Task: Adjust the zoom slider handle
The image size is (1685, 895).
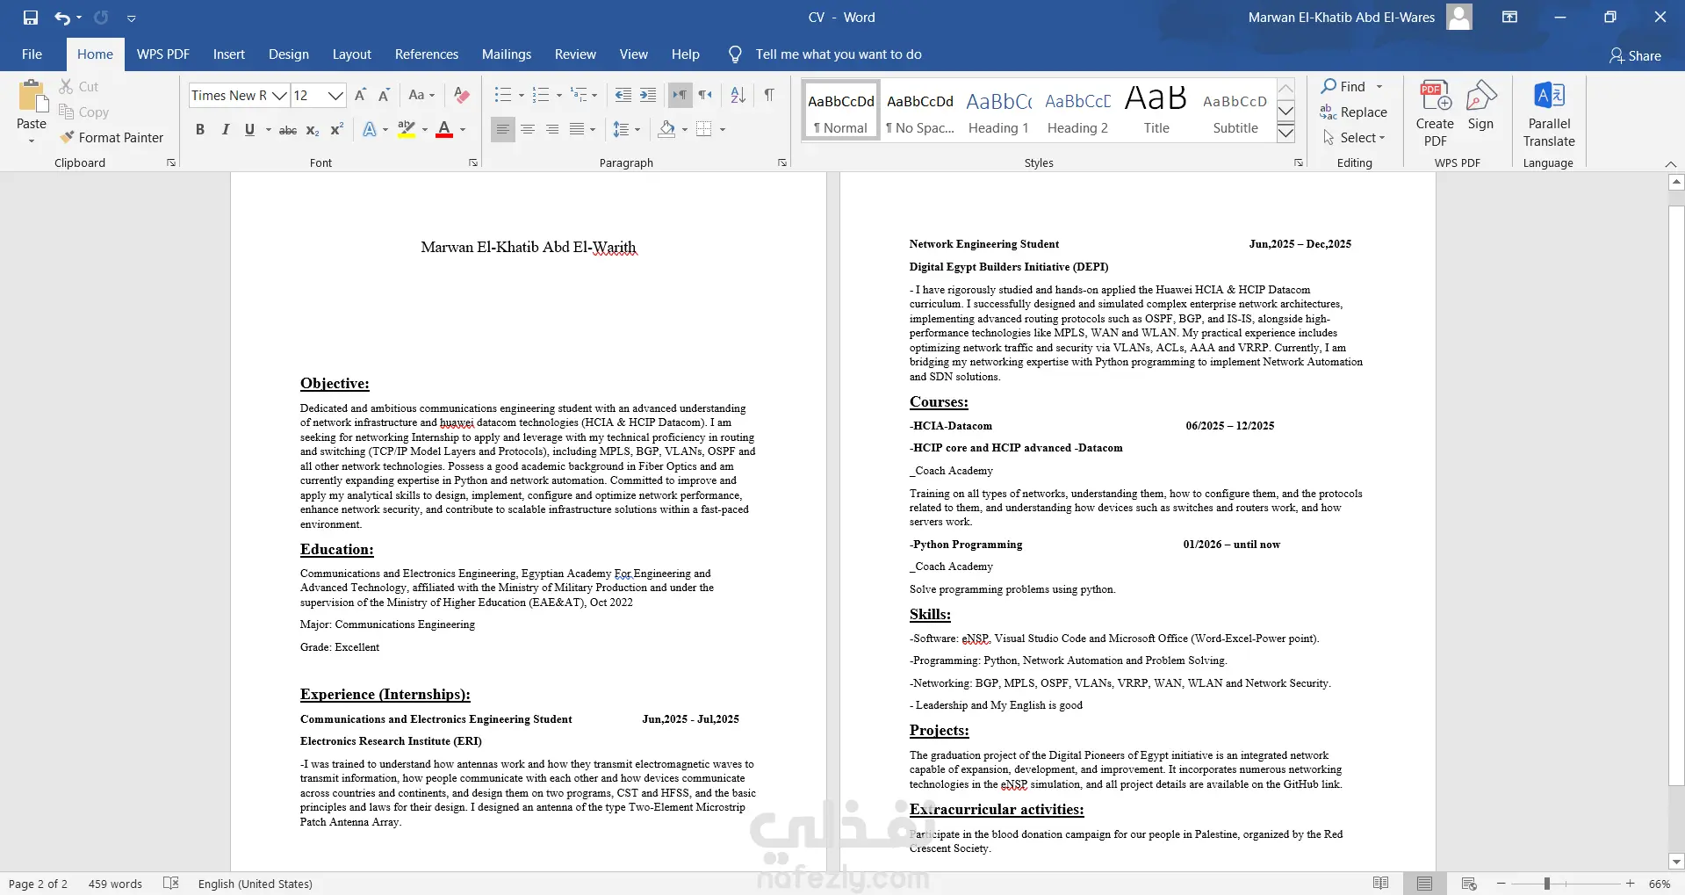Action: (1547, 884)
